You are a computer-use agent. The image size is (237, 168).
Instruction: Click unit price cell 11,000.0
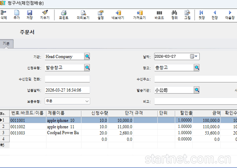121,127
